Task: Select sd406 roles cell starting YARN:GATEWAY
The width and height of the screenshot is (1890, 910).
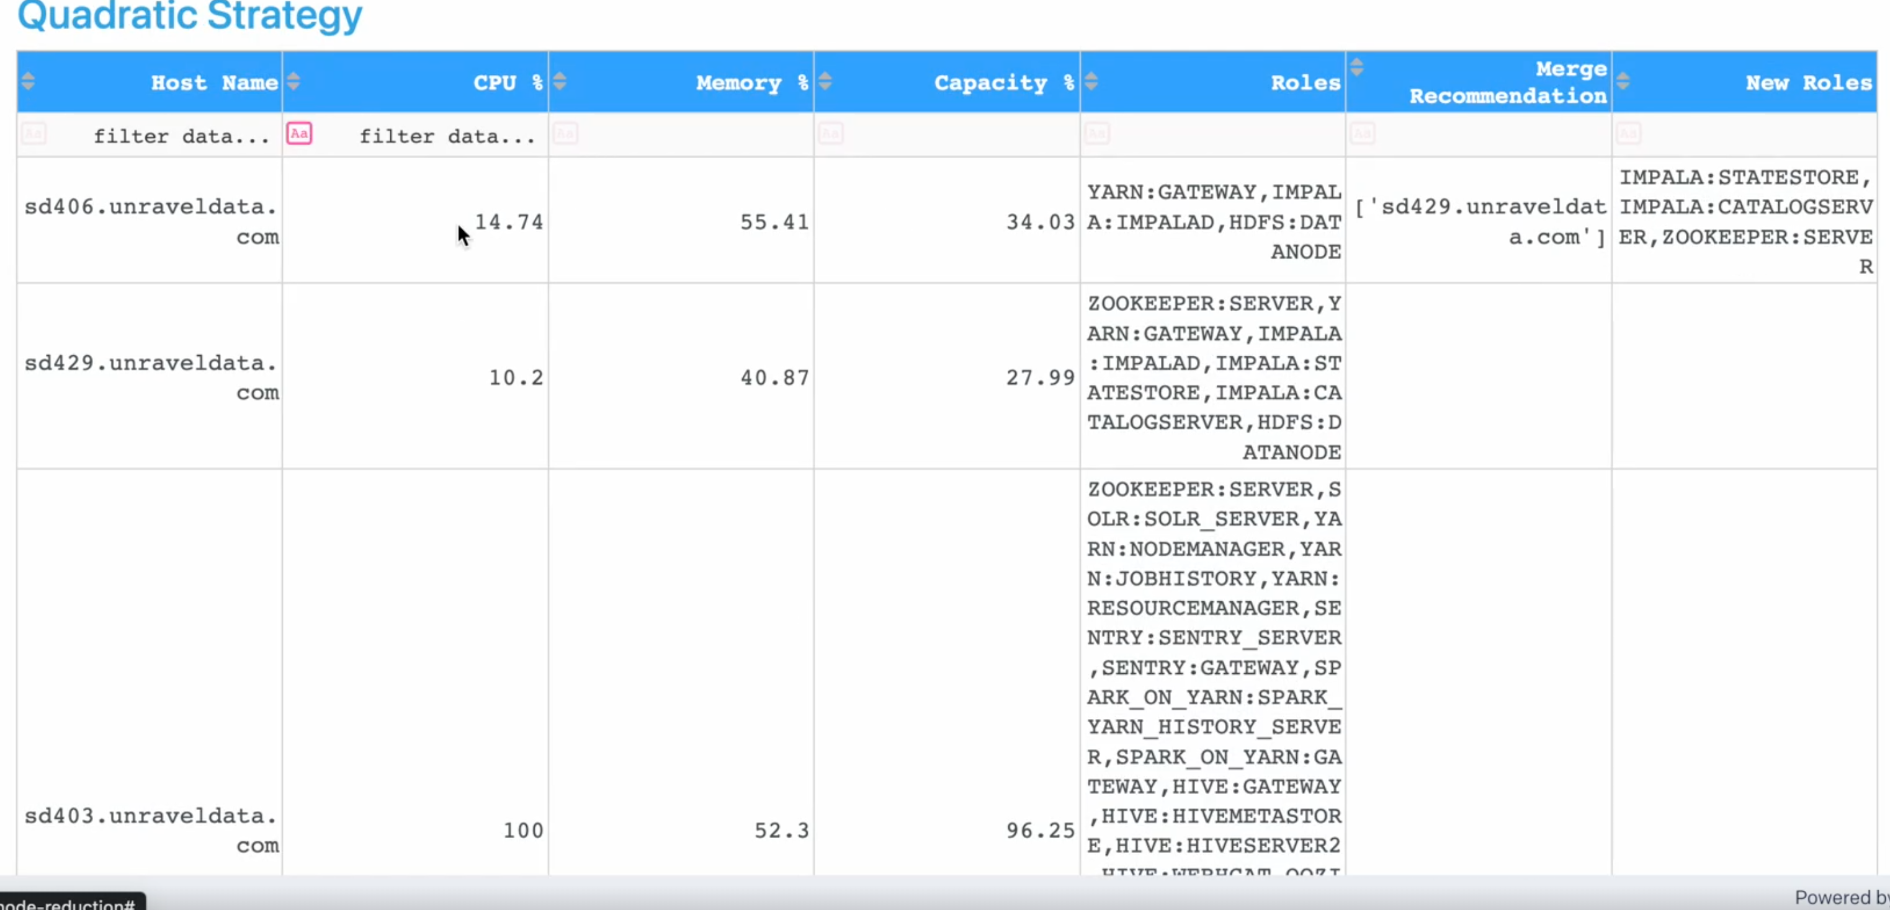Action: pos(1213,221)
